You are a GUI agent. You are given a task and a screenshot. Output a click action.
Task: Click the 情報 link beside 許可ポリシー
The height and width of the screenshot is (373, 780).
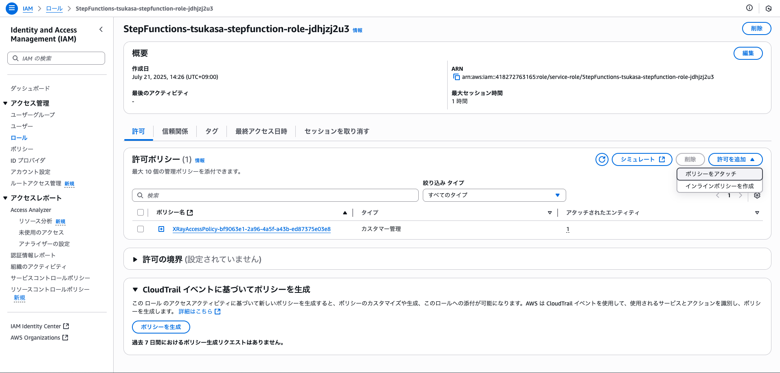(200, 160)
